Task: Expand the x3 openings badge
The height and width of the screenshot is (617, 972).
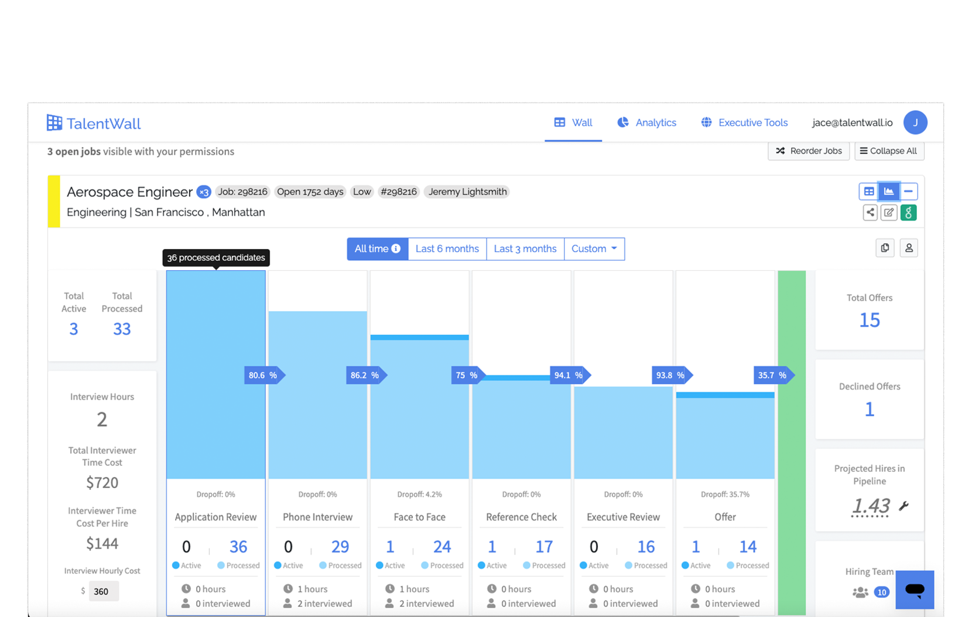Action: [203, 192]
